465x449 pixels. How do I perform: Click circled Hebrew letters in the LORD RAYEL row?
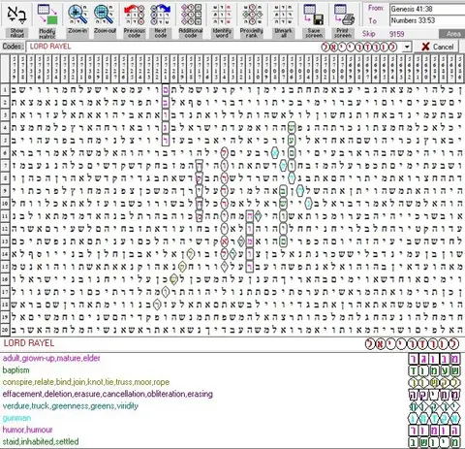pos(413,344)
